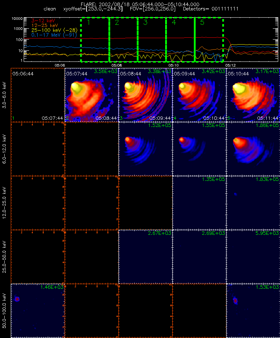Click the 3.0-6.0 keV row label
Viewport: 280px width, 338px height.
tap(5, 95)
